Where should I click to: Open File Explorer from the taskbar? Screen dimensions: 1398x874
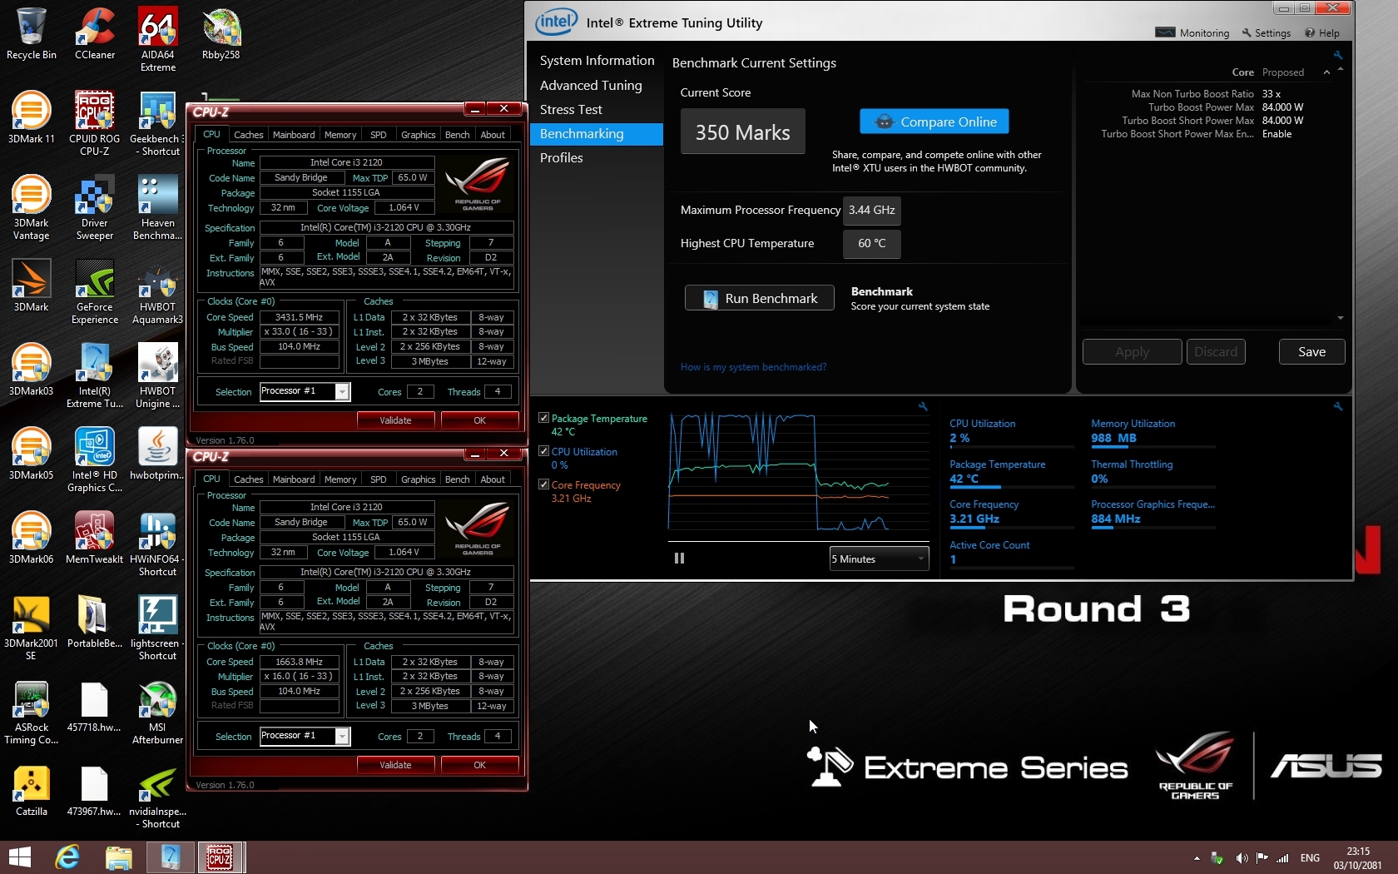coord(118,857)
